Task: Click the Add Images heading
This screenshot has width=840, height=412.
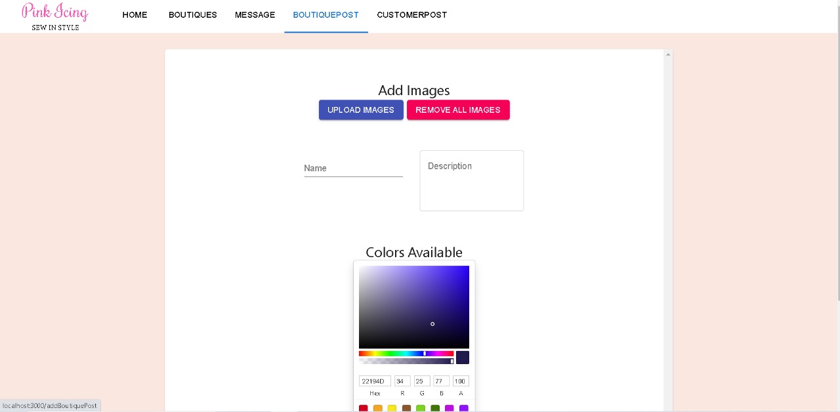Action: (x=414, y=91)
